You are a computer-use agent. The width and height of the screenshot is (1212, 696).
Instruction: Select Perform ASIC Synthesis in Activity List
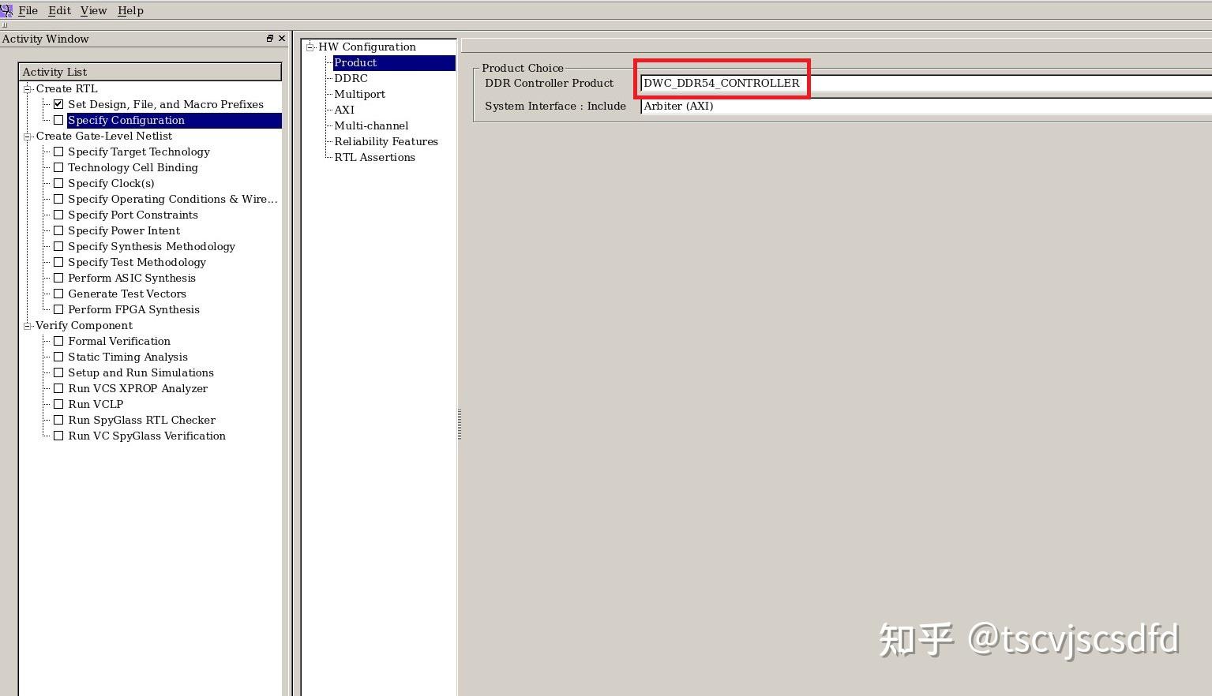tap(131, 278)
